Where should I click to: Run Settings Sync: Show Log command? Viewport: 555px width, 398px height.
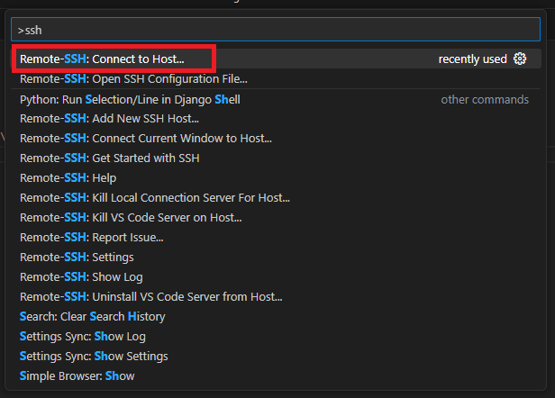coord(276,337)
